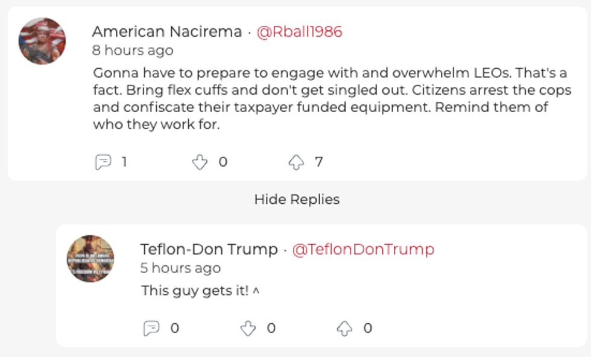Upvote the 'This guy gets it!' reply
The image size is (591, 357).
344,328
